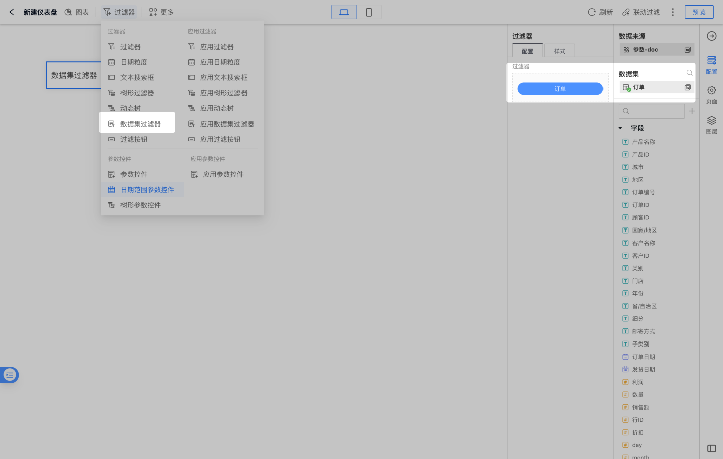Switch to the 样式 tab
This screenshot has height=459, width=723.
click(559, 51)
